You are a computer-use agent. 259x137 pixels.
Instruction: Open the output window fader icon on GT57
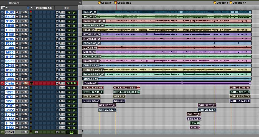(64, 105)
